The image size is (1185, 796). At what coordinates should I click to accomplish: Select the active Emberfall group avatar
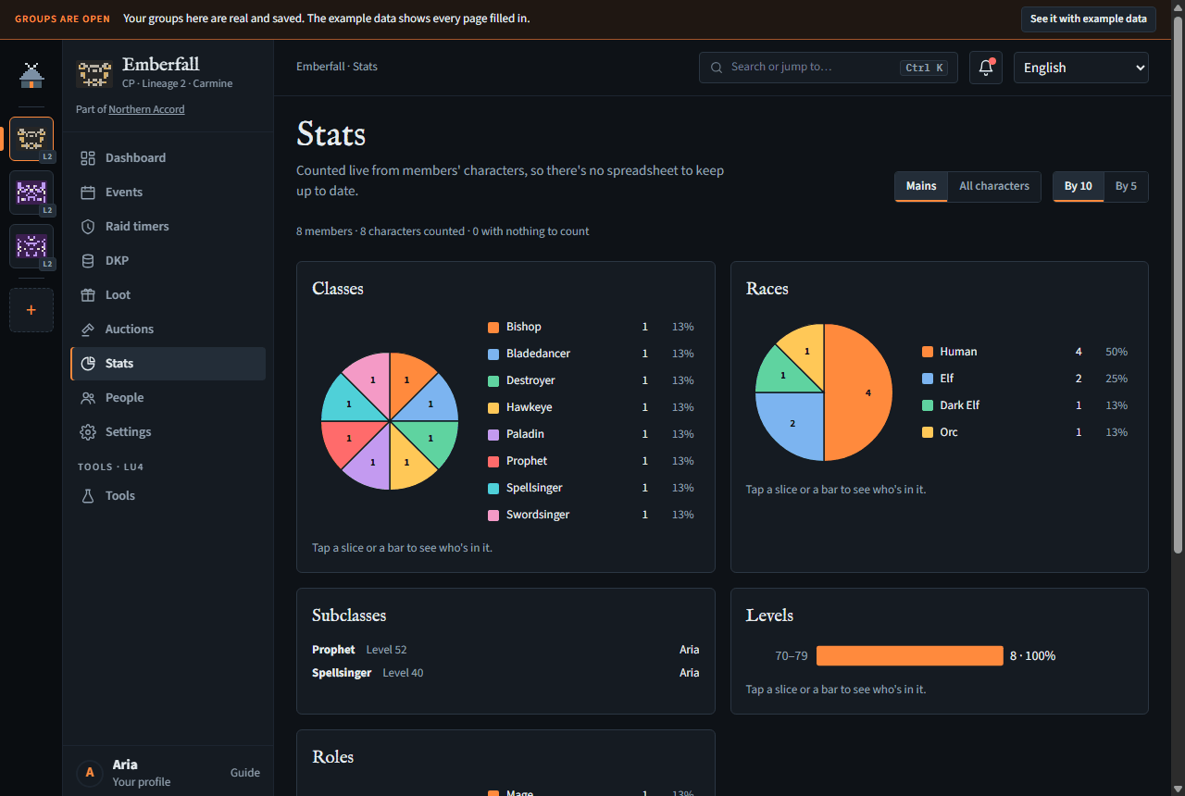click(31, 139)
